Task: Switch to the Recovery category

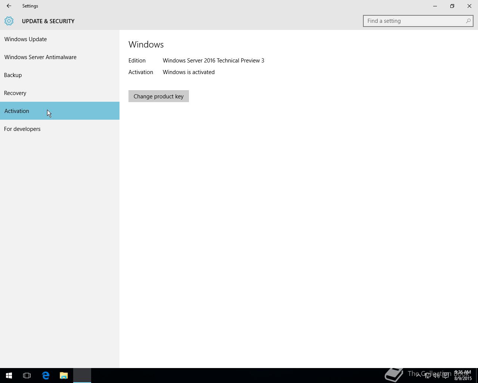Action: (60, 93)
